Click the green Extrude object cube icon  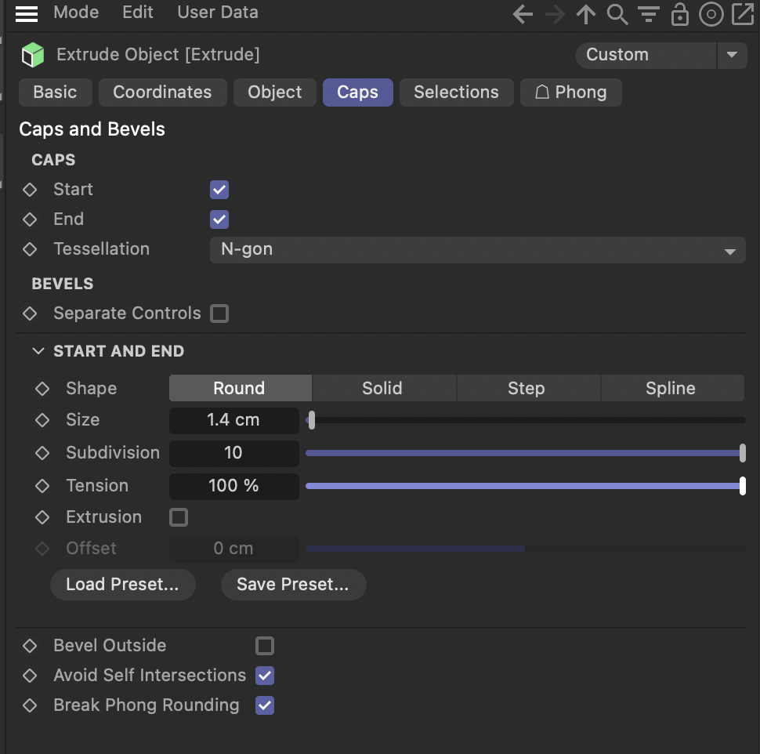31,54
